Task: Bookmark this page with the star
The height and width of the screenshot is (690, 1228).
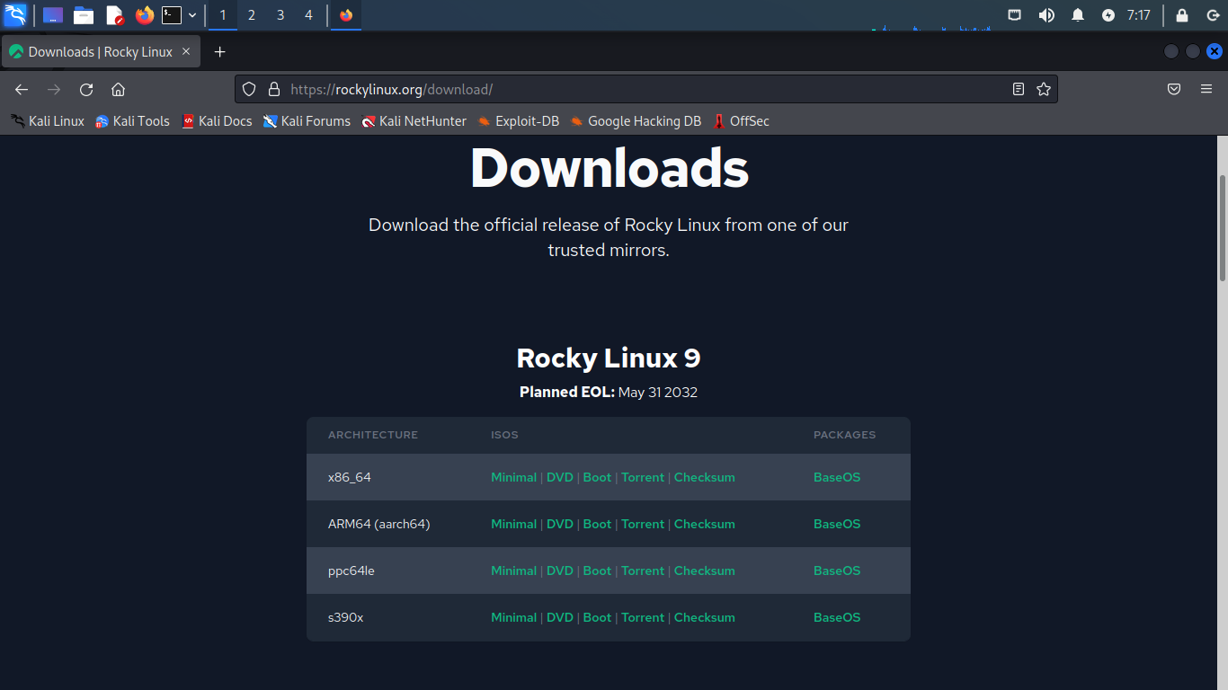Action: (x=1044, y=90)
